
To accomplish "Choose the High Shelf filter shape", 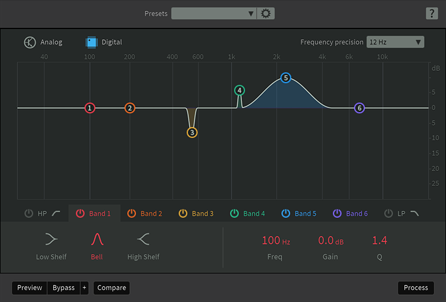I will [143, 239].
